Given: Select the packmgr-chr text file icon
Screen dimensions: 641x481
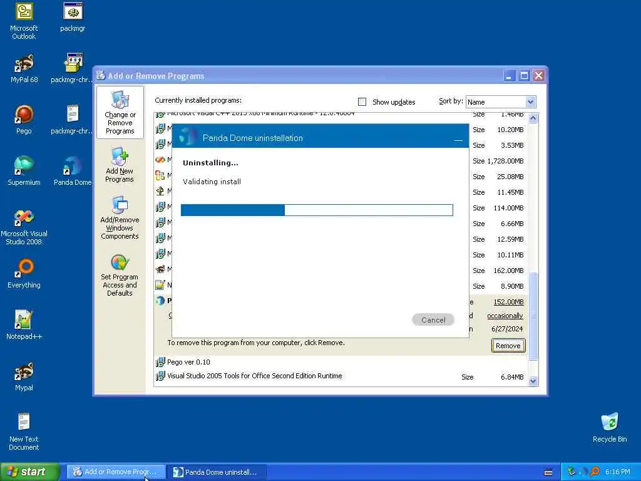Looking at the screenshot, I should coord(73,120).
